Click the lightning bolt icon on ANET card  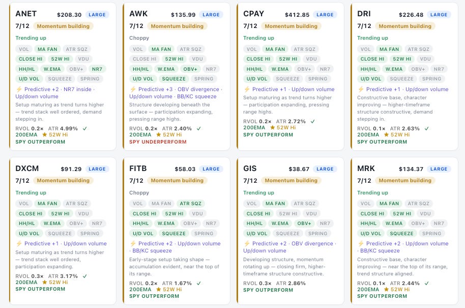pos(19,89)
